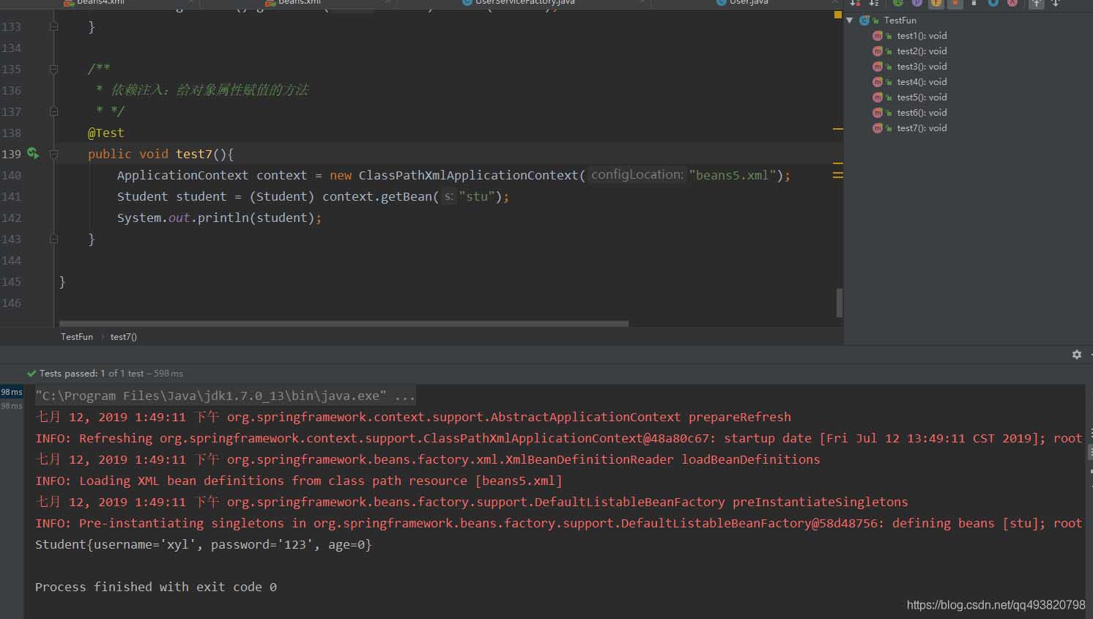Switch to the UserServiceFactory.java tab
The width and height of the screenshot is (1093, 619).
(x=525, y=2)
